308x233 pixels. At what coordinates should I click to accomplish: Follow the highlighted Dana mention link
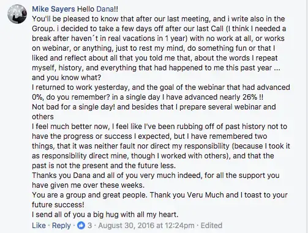105,9
